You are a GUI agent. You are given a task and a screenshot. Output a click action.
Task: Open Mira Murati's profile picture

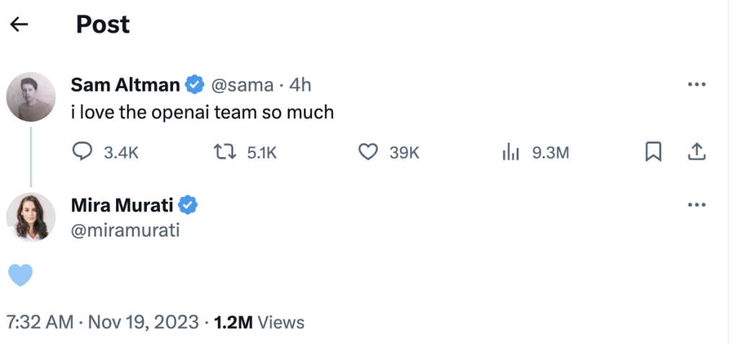[x=31, y=217]
